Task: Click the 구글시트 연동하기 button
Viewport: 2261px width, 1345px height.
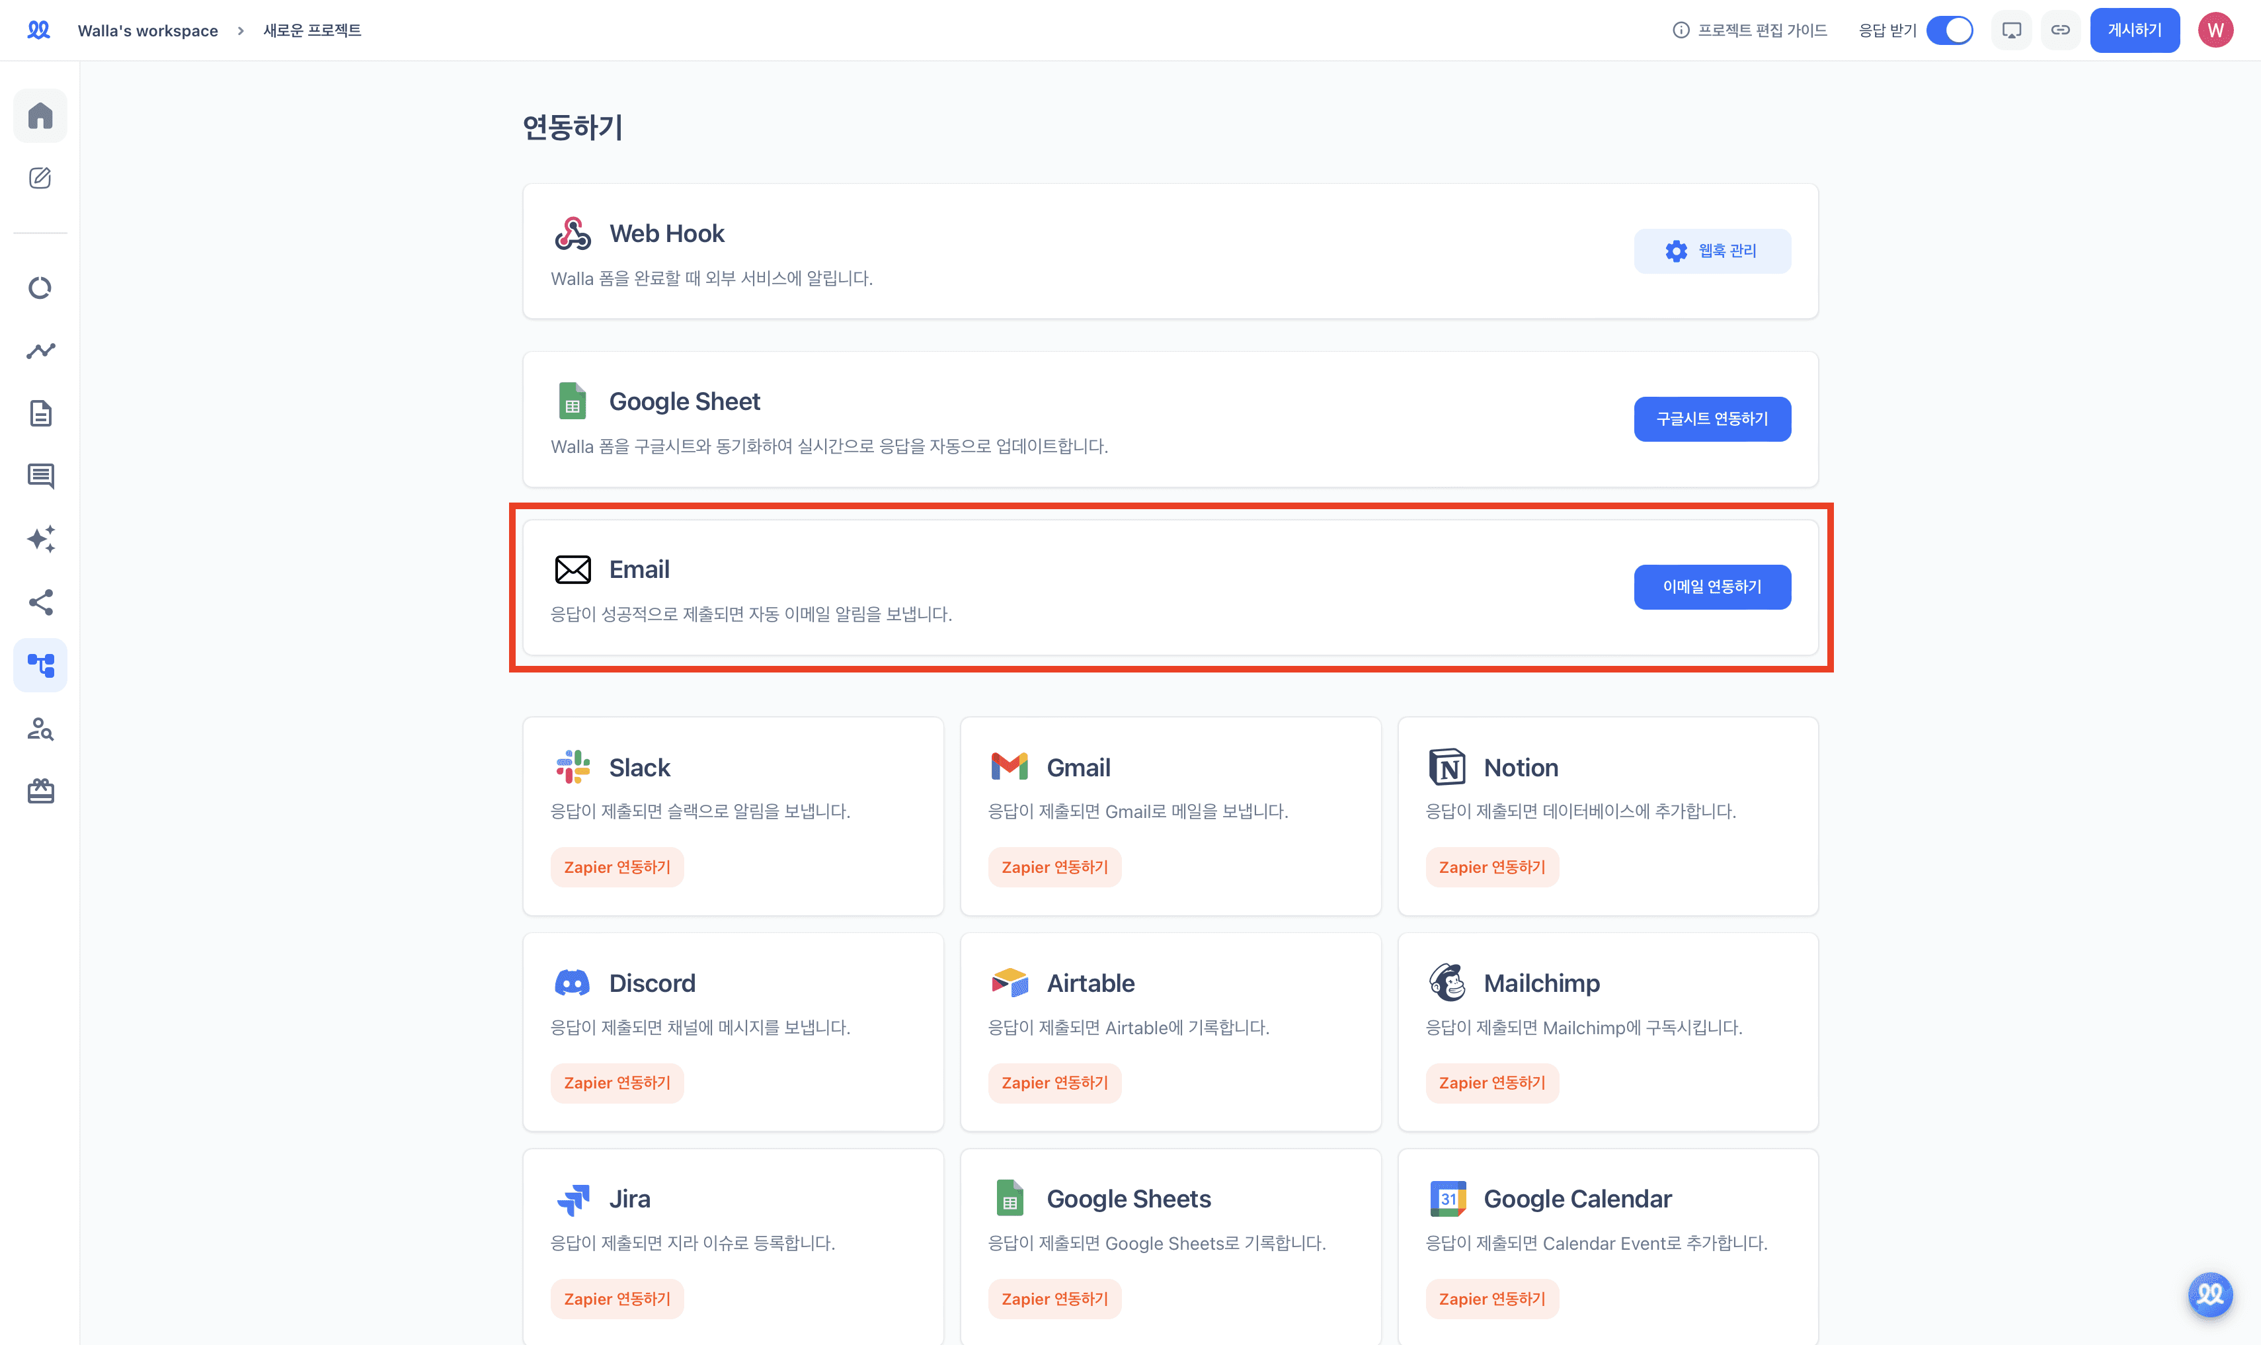Action: pyautogui.click(x=1711, y=419)
